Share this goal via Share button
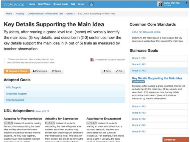The image size is (190, 142). pyautogui.click(x=57, y=71)
